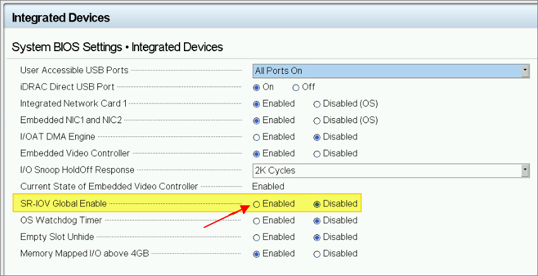The width and height of the screenshot is (538, 276).
Task: Enable the I/OAT DMA Engine
Action: (257, 137)
